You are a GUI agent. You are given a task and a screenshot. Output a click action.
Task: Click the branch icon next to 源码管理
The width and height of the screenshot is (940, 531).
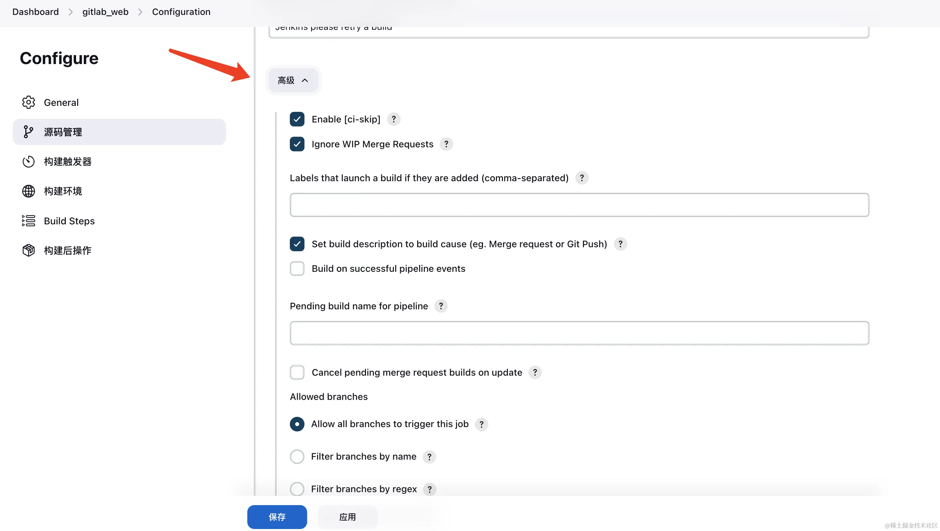click(29, 132)
